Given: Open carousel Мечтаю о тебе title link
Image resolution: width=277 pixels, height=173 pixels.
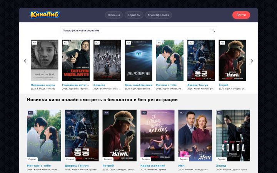Looking at the screenshot, I should tap(166, 85).
